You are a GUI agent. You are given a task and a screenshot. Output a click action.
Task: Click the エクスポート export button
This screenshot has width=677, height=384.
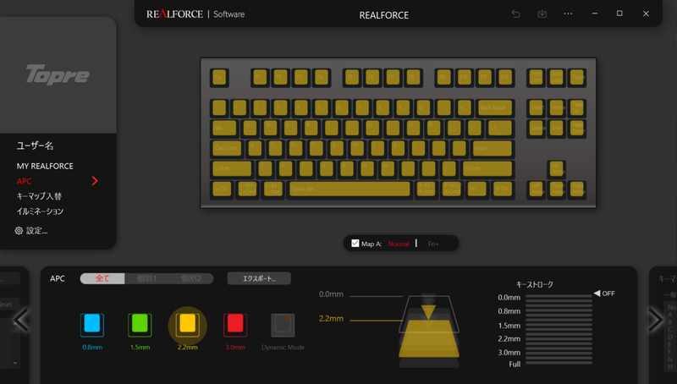(259, 278)
